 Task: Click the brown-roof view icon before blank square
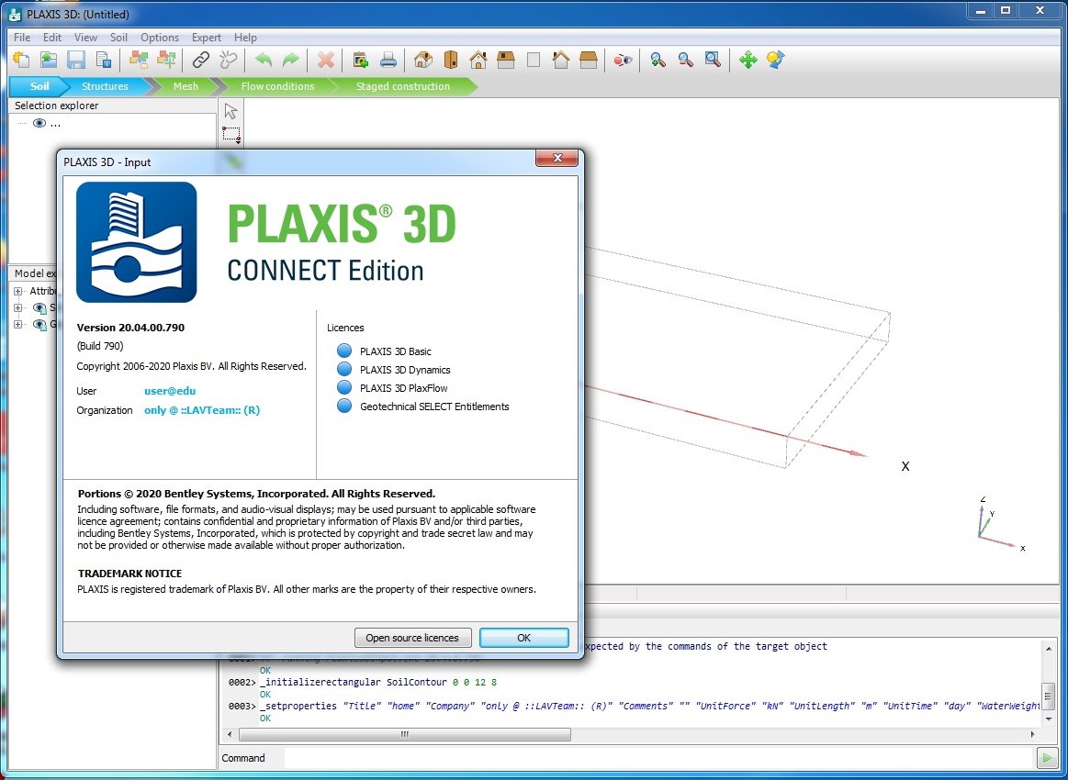point(506,60)
